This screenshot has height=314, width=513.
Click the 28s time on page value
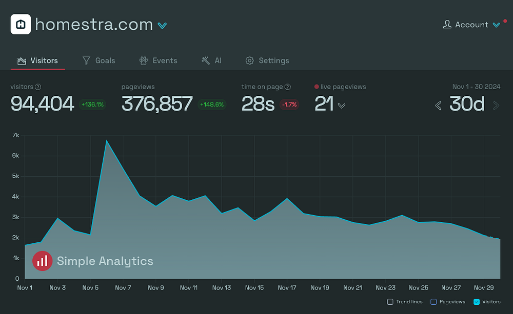(x=258, y=104)
